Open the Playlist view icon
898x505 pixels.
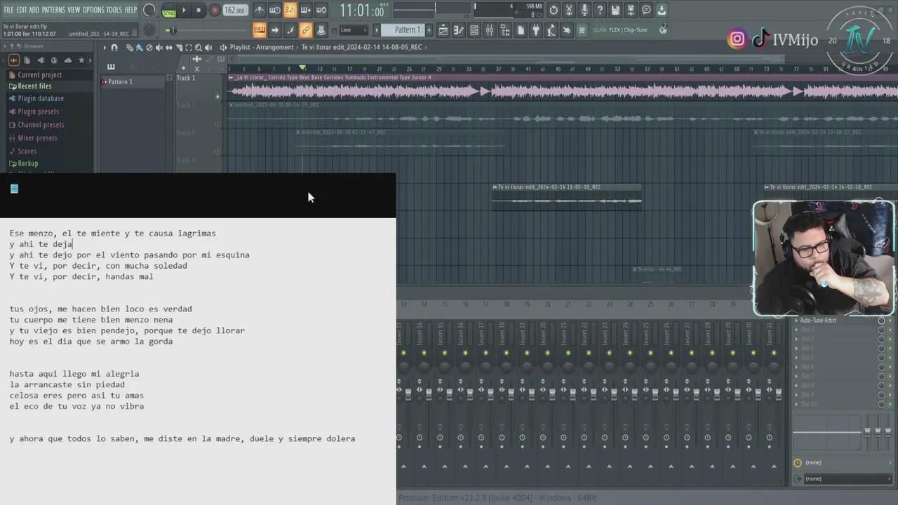443,30
